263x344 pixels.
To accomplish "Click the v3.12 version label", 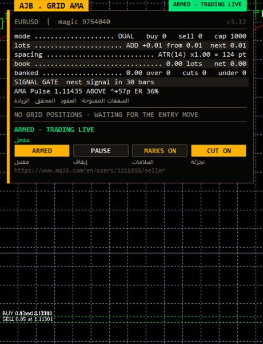I will [x=236, y=22].
